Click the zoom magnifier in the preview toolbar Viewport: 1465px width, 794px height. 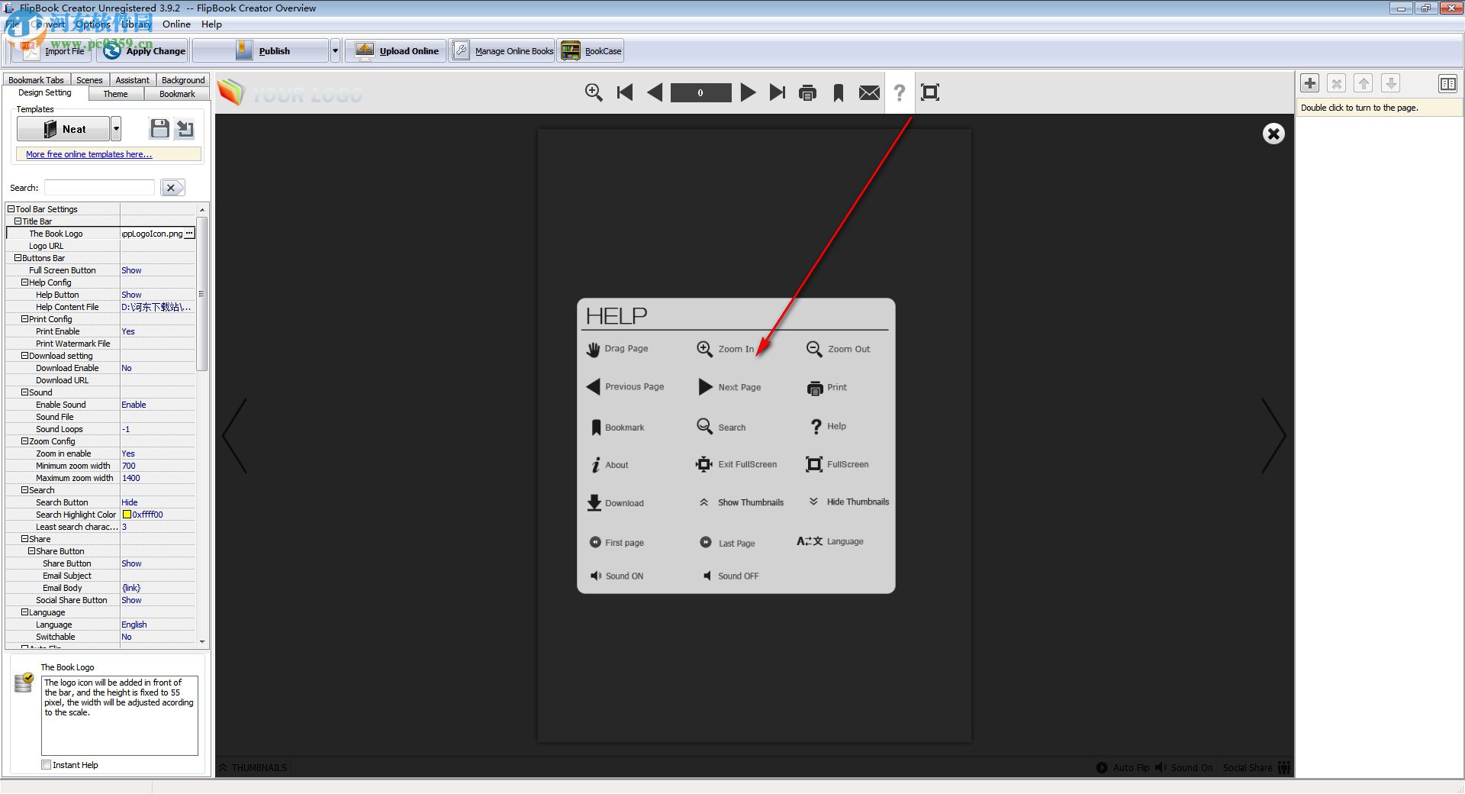coord(593,92)
